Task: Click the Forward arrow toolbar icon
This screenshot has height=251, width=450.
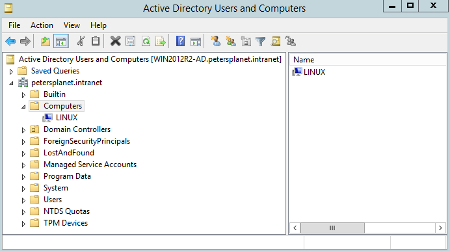Action: [25, 42]
